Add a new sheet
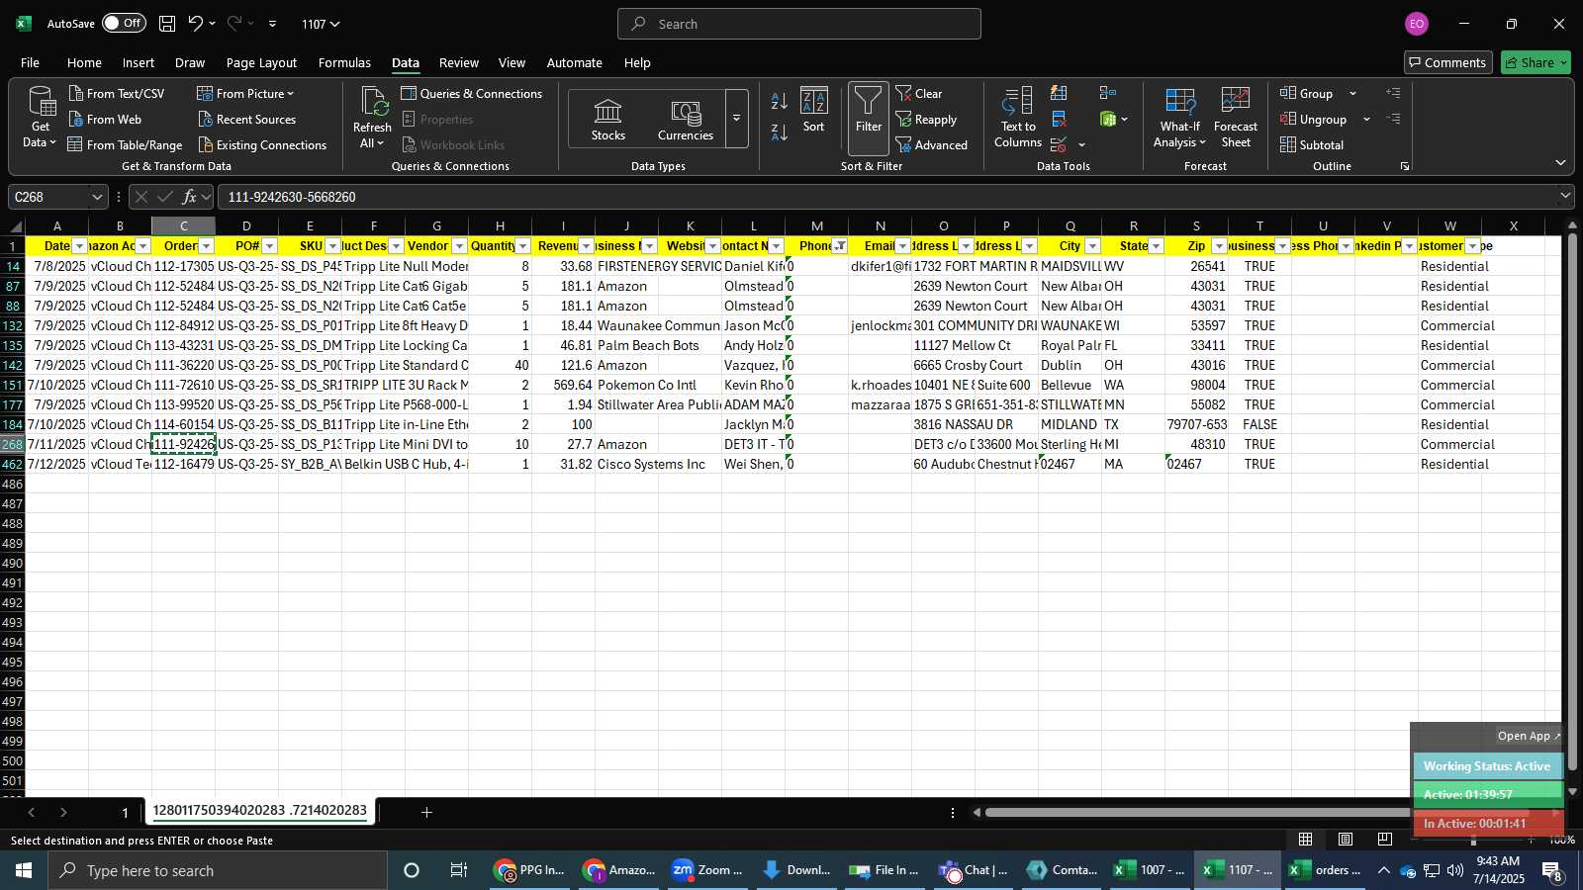The height and width of the screenshot is (890, 1583). (426, 812)
